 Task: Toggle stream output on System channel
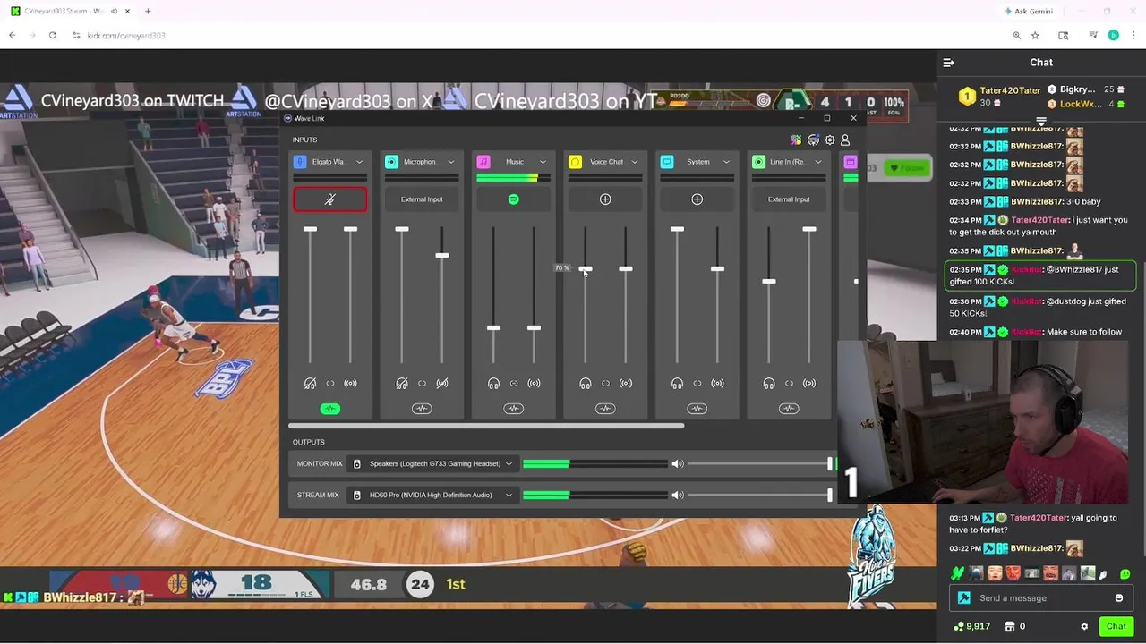pyautogui.click(x=717, y=384)
